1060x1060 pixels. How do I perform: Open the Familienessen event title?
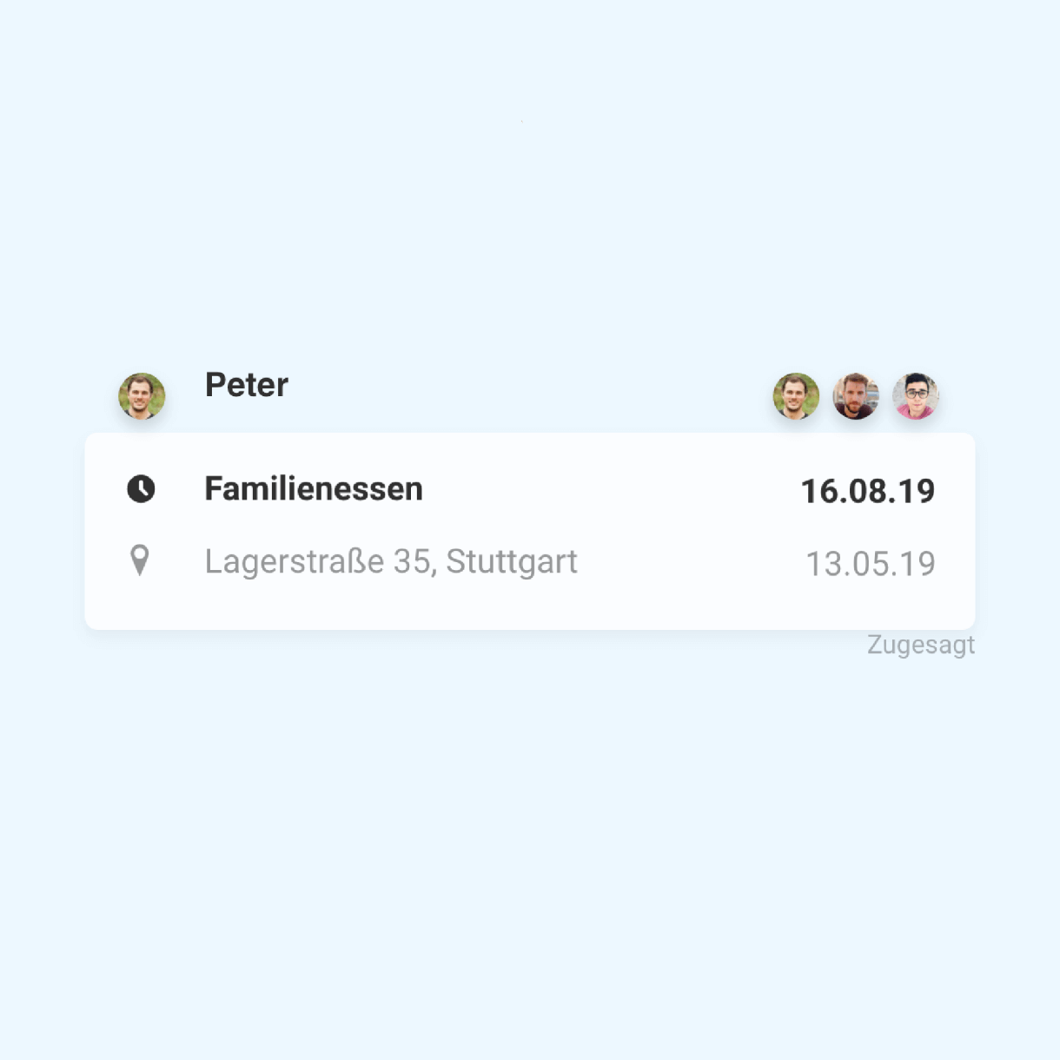(x=314, y=489)
